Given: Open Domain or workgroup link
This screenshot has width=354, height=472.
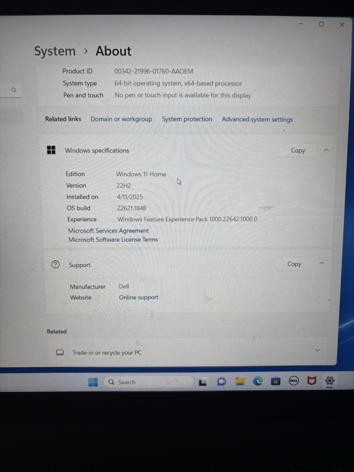Looking at the screenshot, I should click(121, 119).
